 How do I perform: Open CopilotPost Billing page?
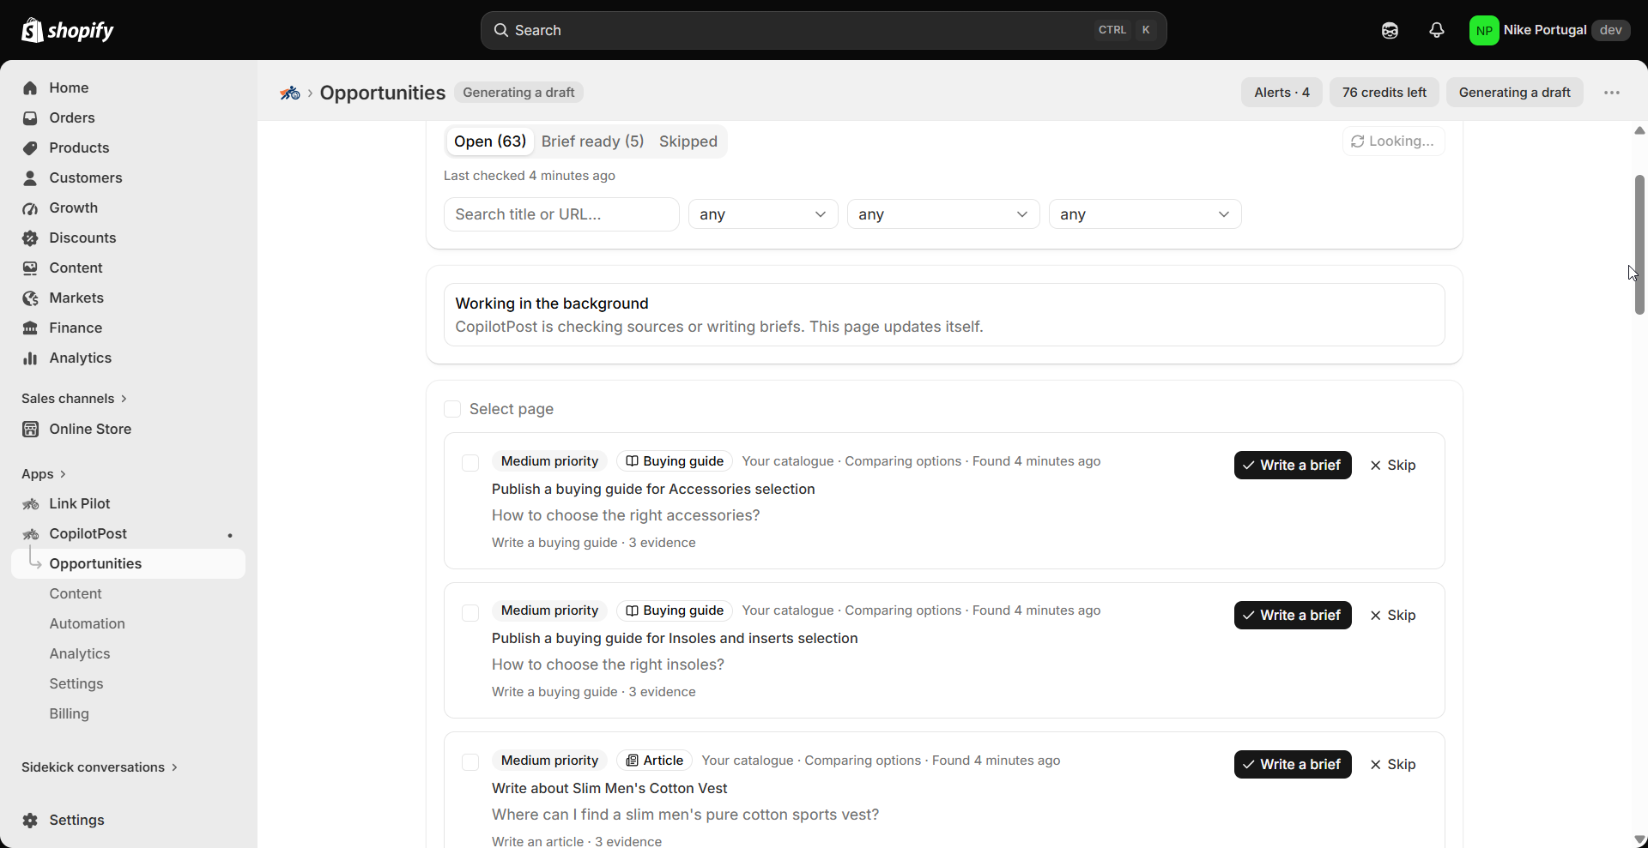70,713
